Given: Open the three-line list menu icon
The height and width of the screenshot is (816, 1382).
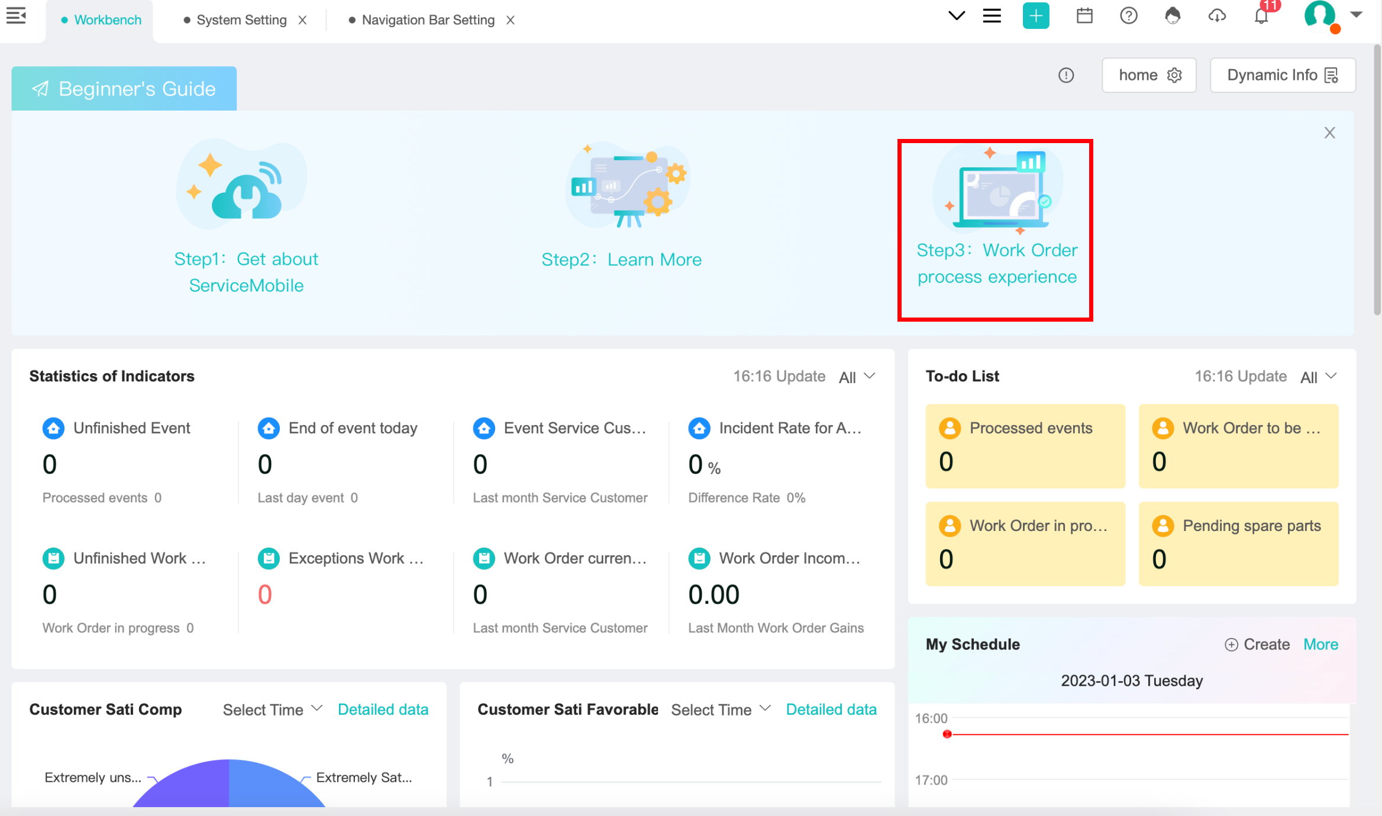Looking at the screenshot, I should 992,15.
